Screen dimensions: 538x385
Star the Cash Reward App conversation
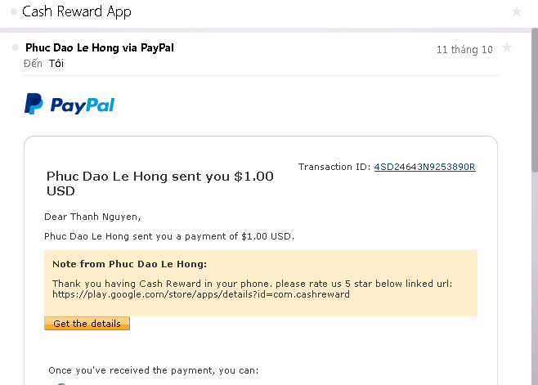(x=516, y=11)
